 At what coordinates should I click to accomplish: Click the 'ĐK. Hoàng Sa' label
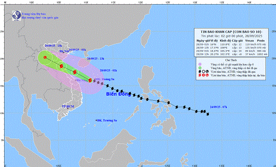[x=105, y=80]
